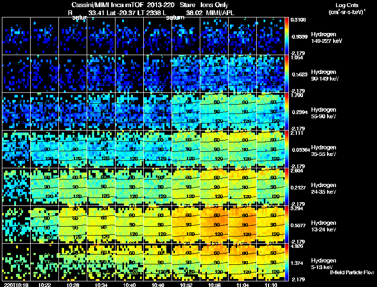This screenshot has width=377, height=287.
Task: Select the color scale bar for 13-24 keV row
Action: (287, 225)
